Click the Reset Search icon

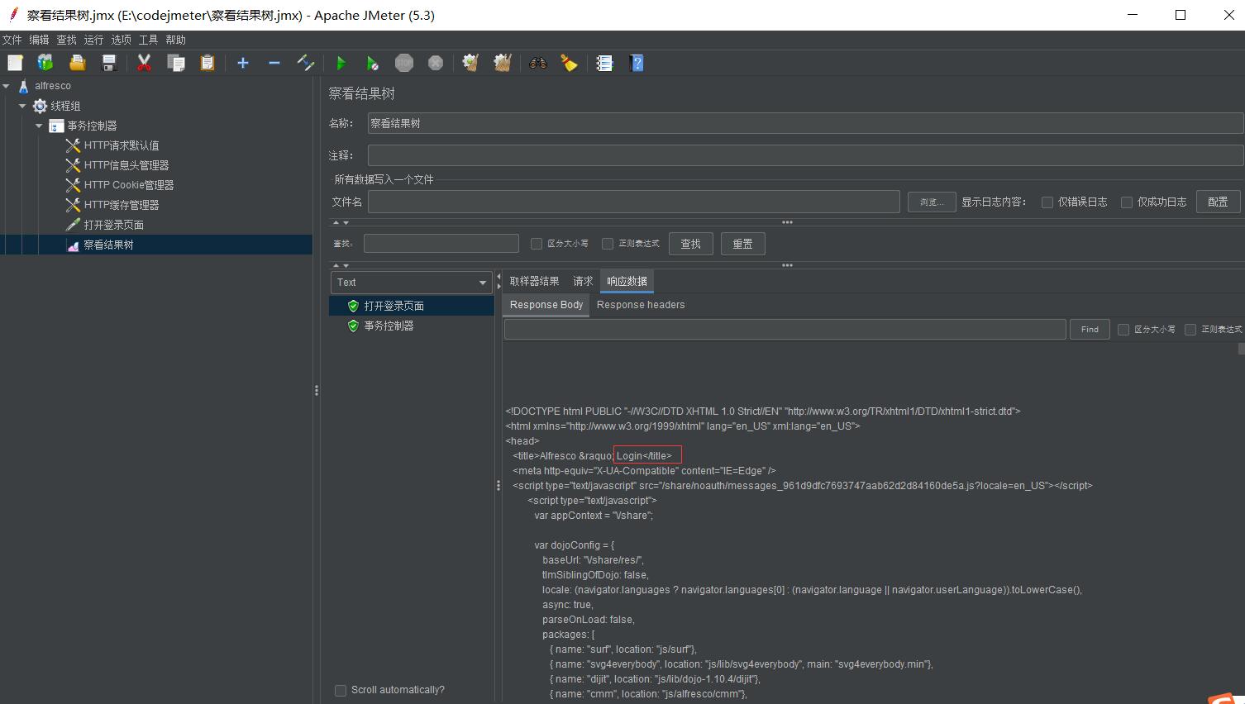coord(569,63)
